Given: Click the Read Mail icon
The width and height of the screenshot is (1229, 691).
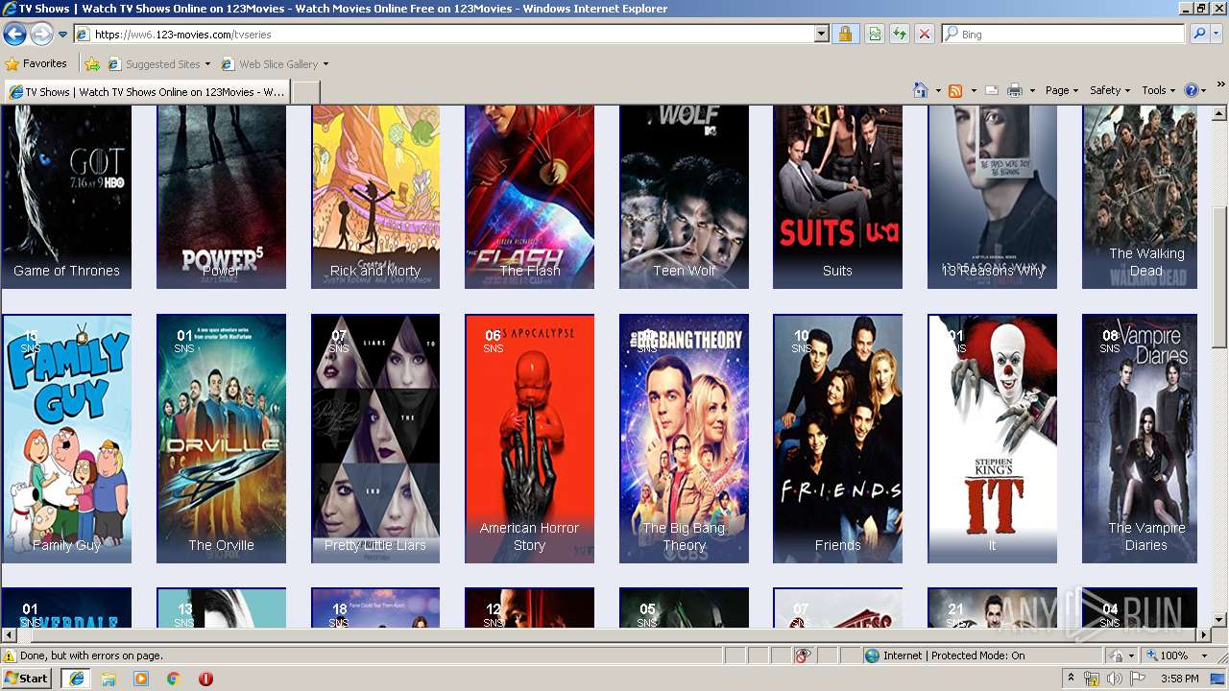Looking at the screenshot, I should tap(992, 90).
